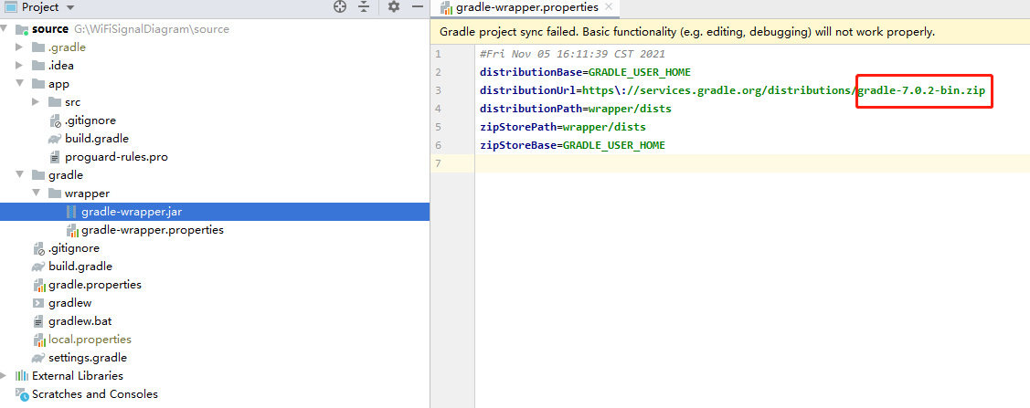Place cursor on empty line 7
Viewport: 1030px width, 408px height.
tap(752, 163)
